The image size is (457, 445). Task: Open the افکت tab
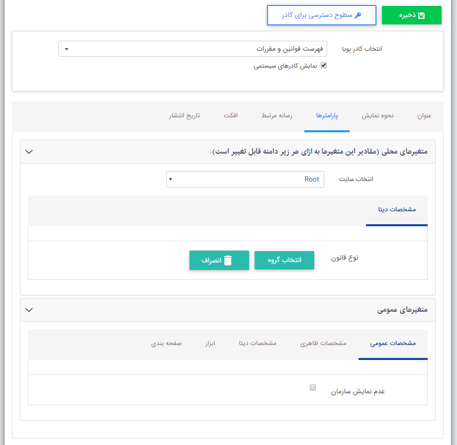[x=231, y=116]
